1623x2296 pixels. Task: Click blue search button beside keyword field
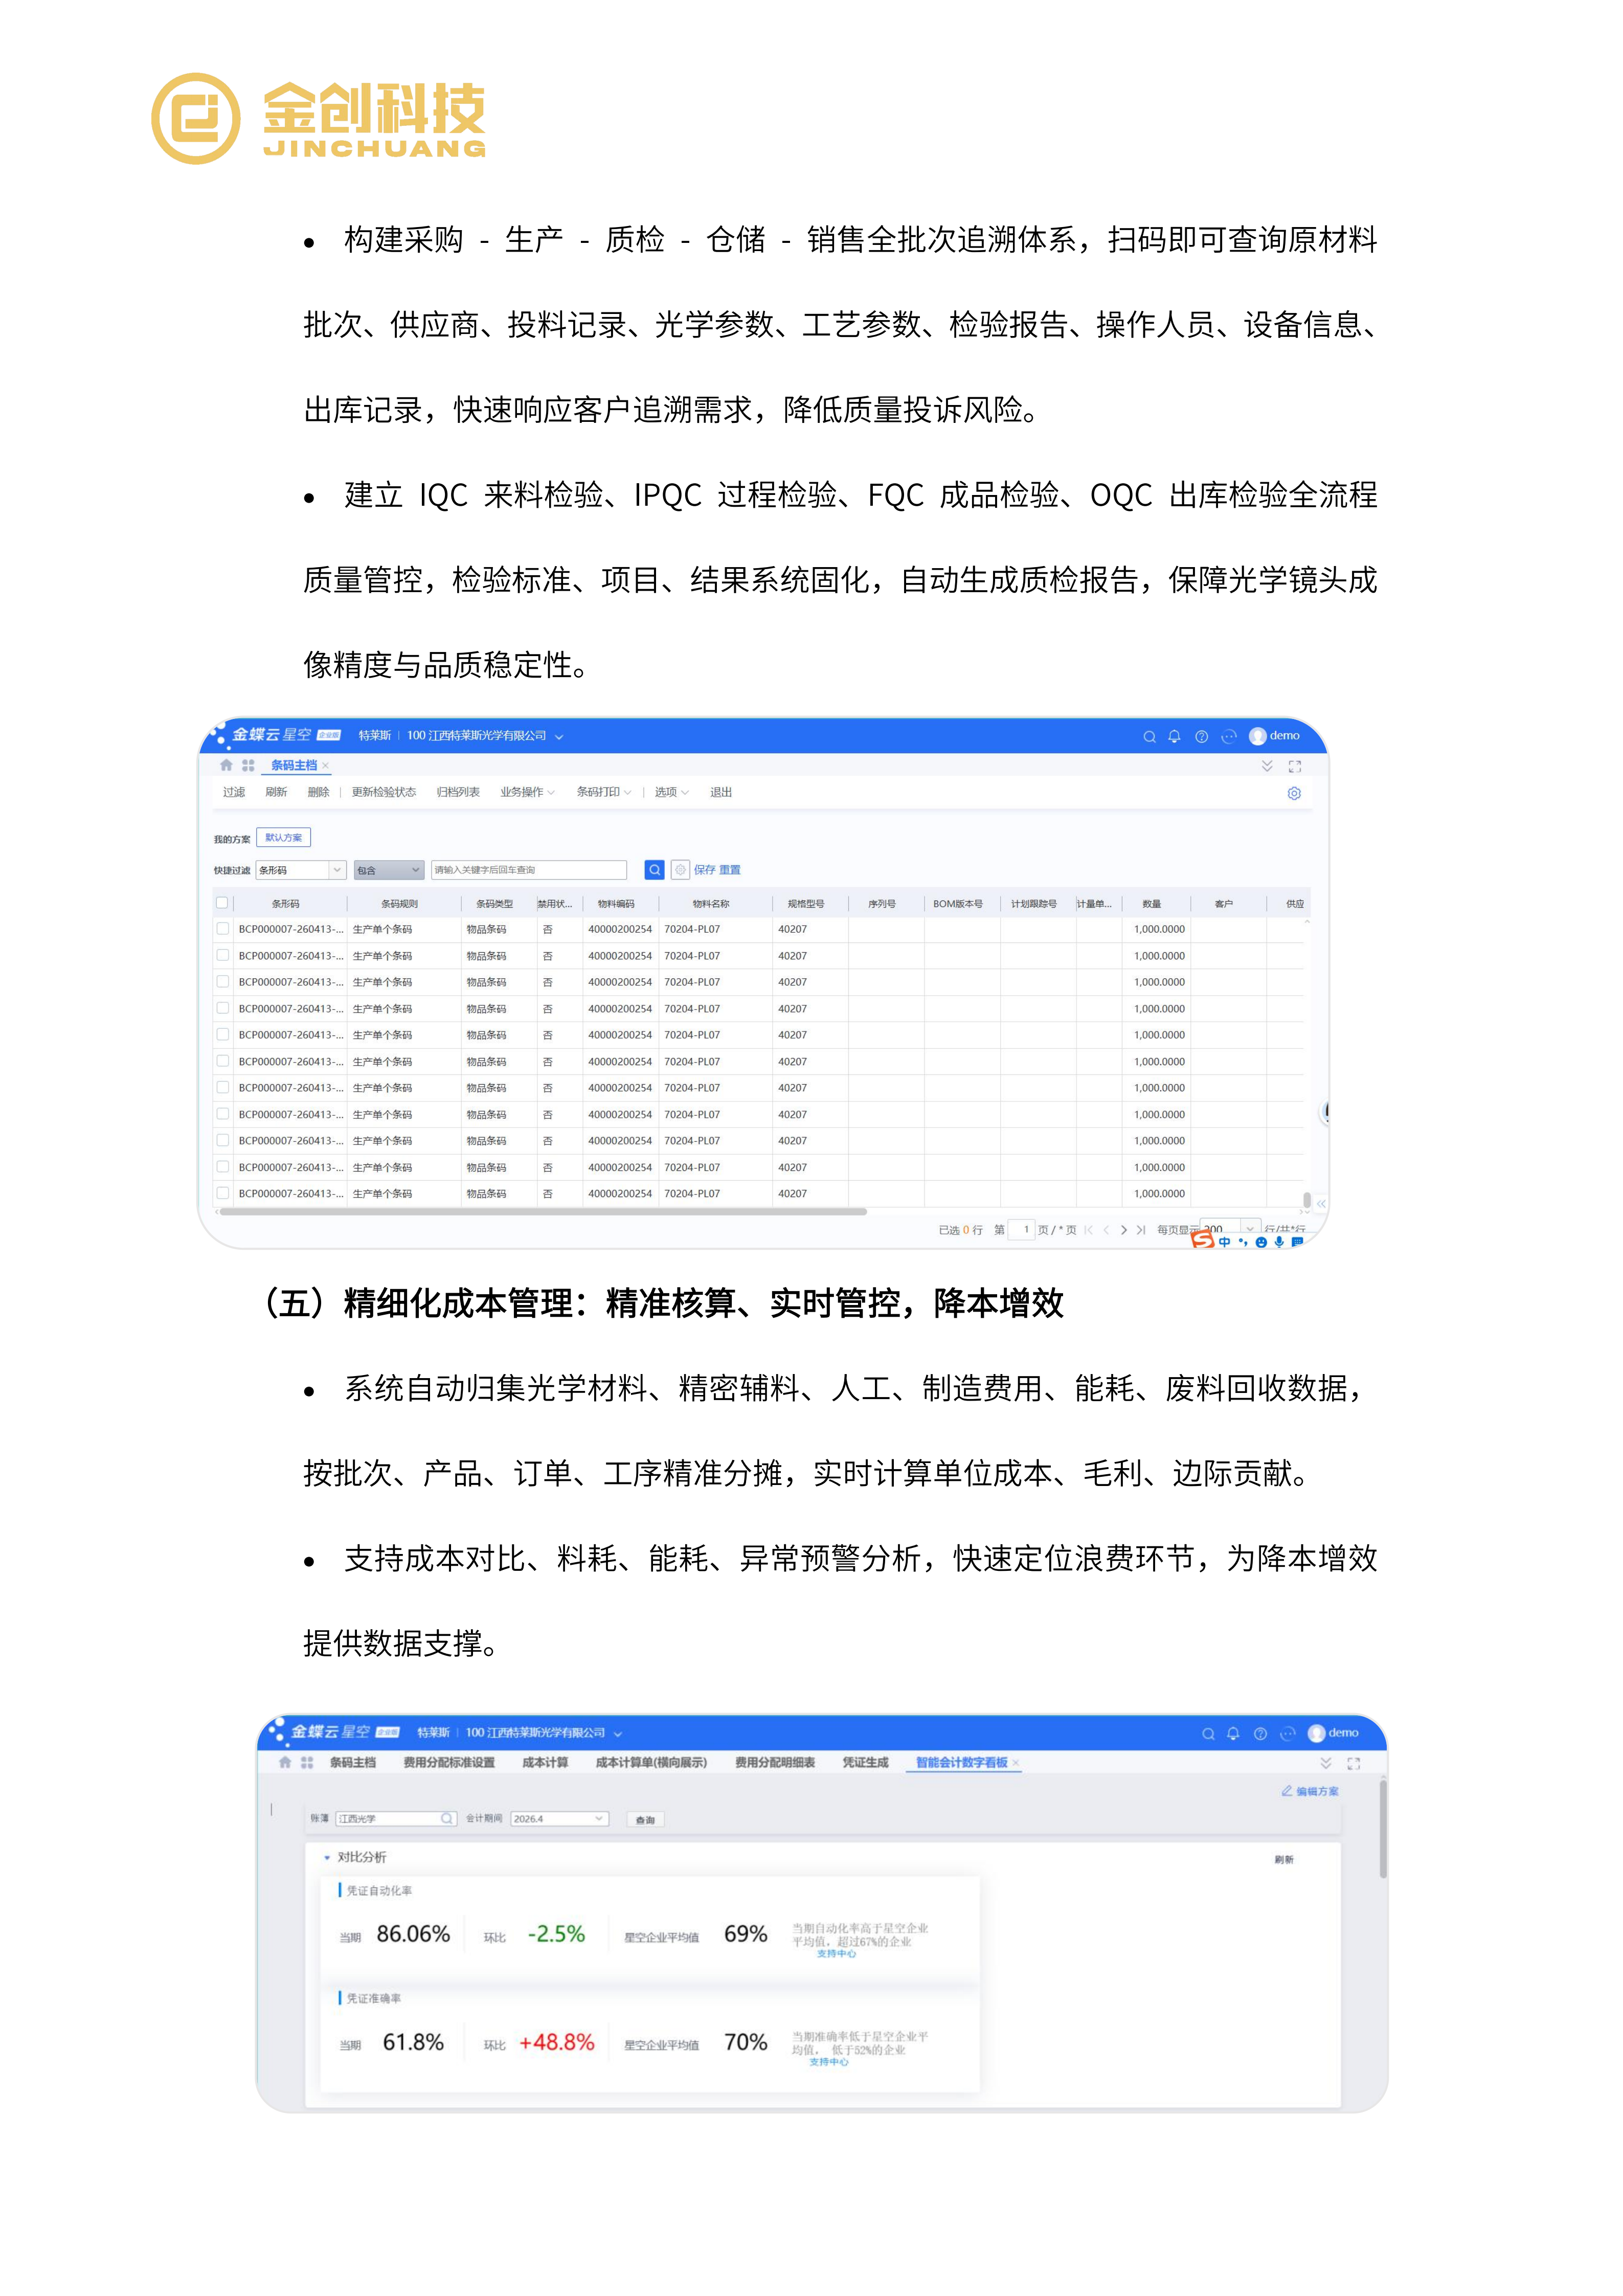point(654,870)
